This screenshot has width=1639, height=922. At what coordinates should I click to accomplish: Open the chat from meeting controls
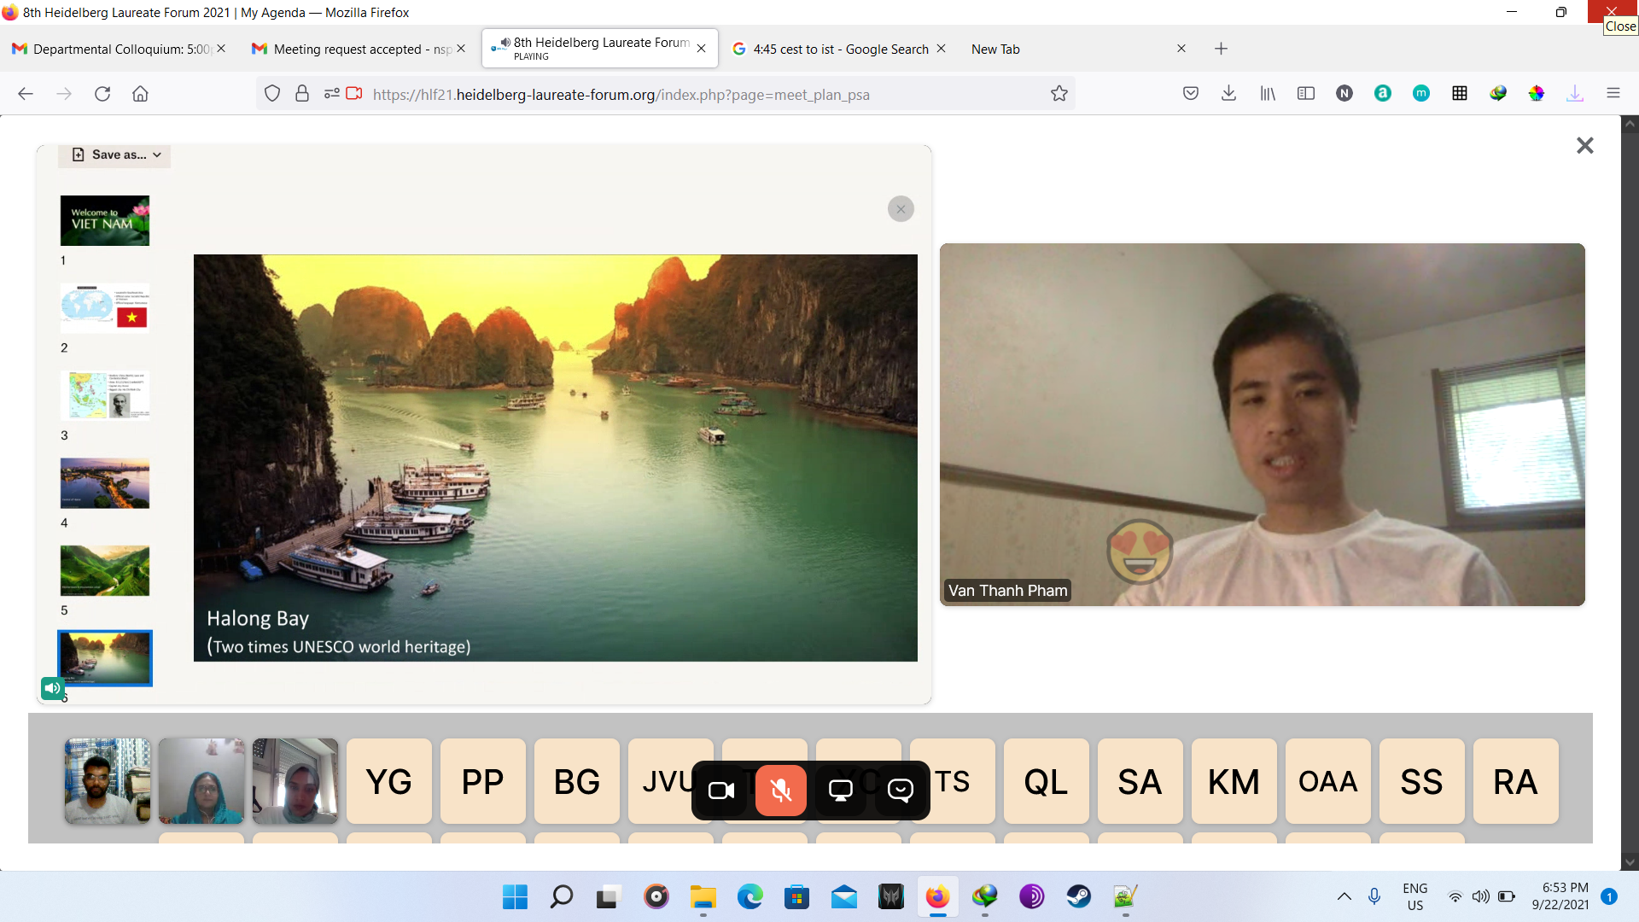[x=901, y=791]
